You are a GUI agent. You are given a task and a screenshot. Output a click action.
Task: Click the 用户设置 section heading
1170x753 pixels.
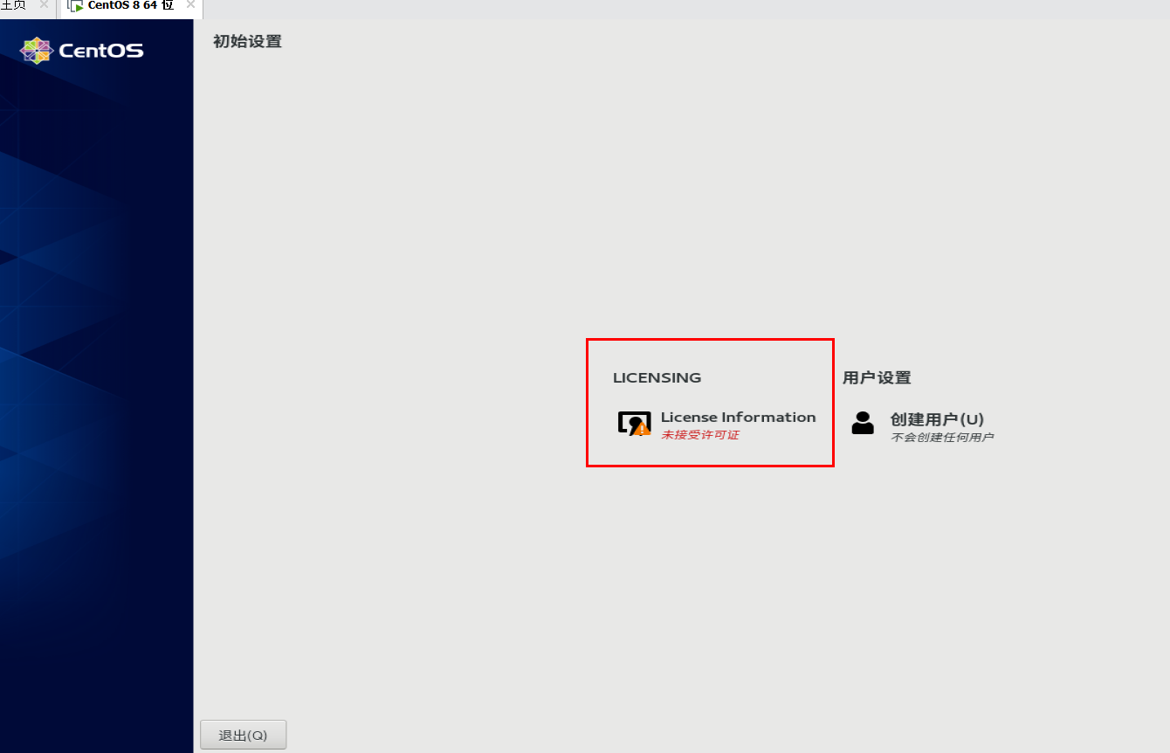(876, 377)
